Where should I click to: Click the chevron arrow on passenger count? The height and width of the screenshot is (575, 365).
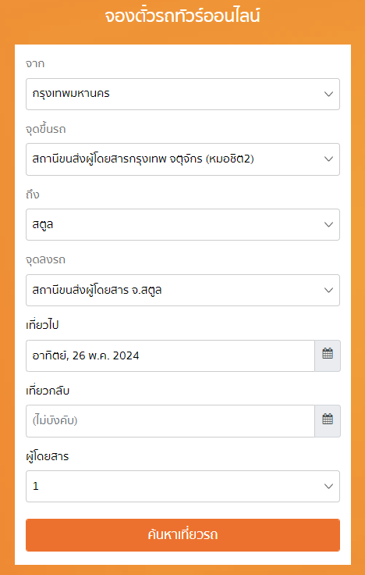coord(328,486)
